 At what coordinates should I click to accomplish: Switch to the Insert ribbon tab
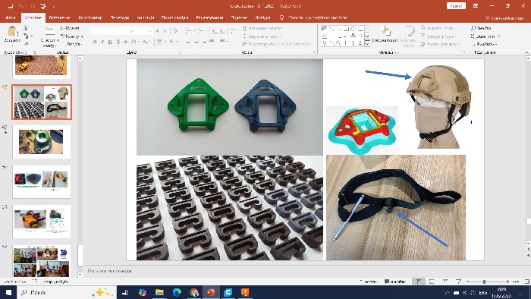tap(60, 17)
